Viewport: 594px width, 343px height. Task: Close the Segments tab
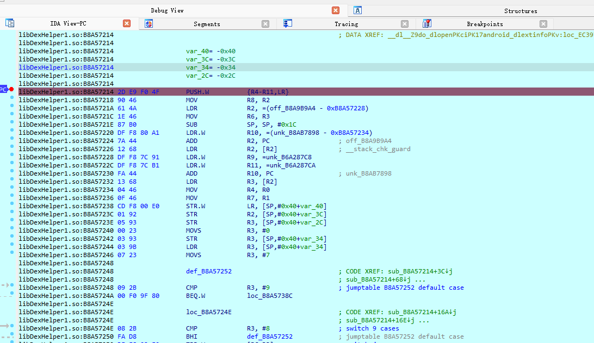265,24
